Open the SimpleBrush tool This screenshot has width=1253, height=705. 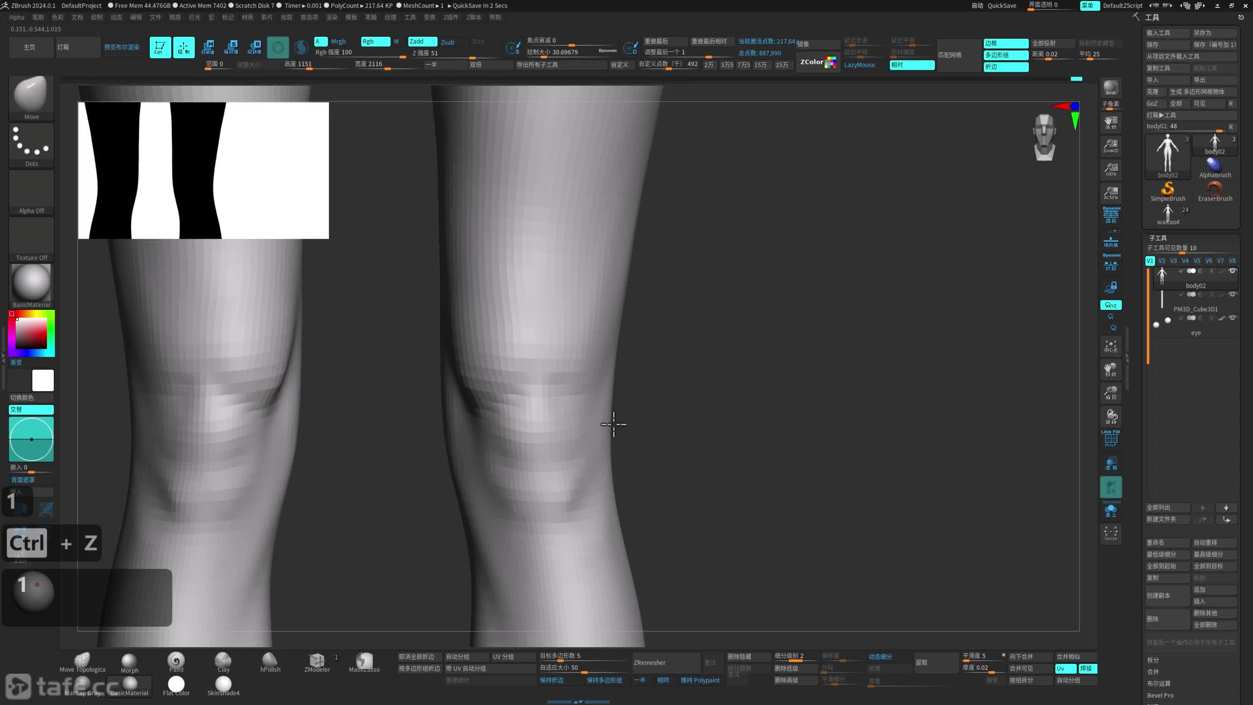point(1168,191)
